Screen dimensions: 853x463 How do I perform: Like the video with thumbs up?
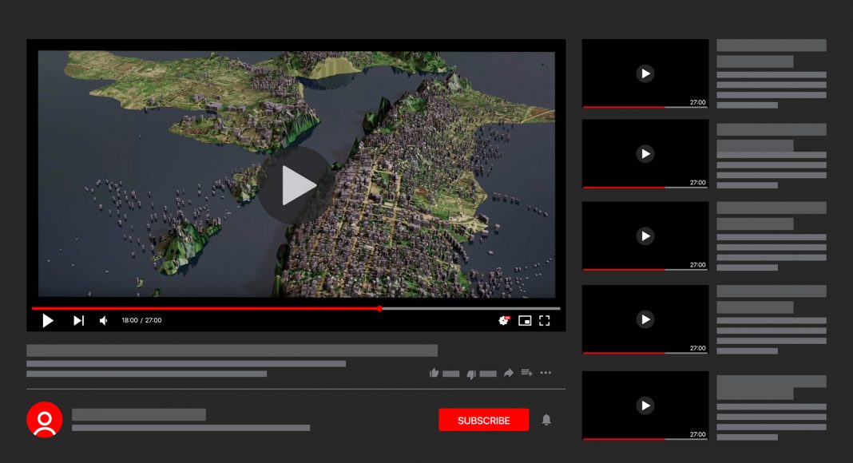pos(434,373)
